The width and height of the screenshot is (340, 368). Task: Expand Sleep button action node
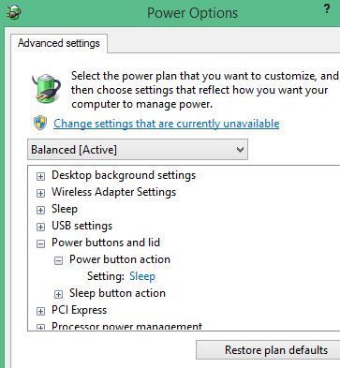(x=58, y=294)
